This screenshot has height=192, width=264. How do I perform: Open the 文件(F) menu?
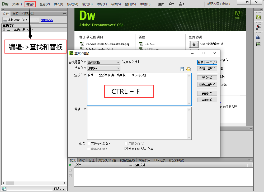(x=17, y=4)
